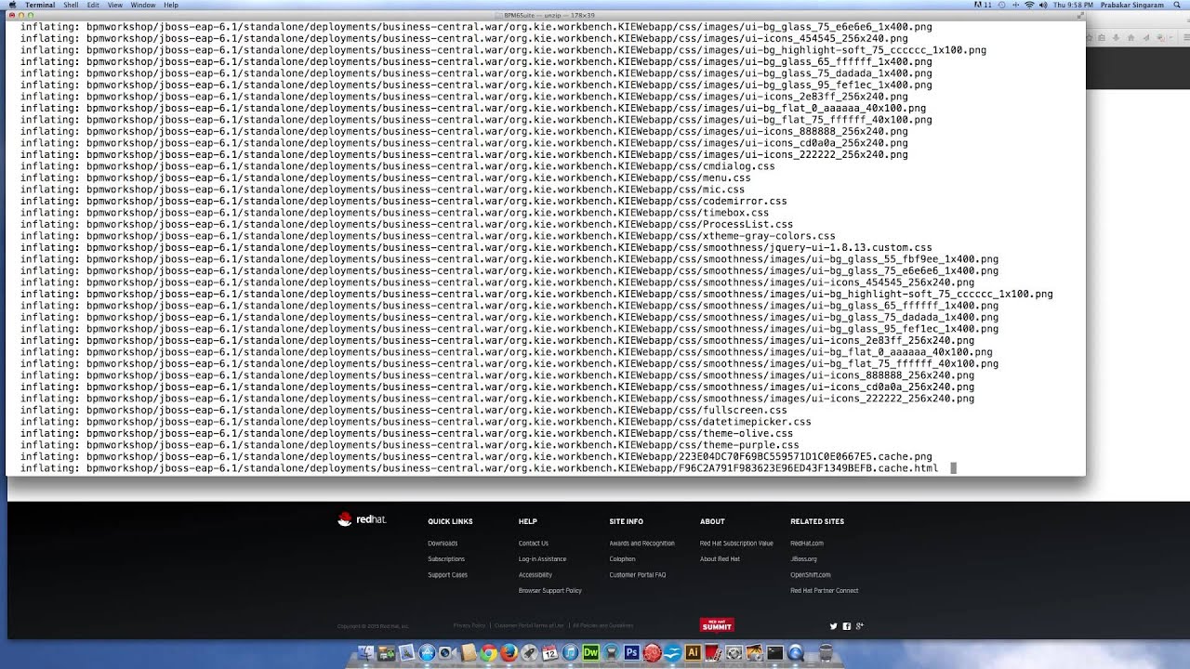Screen dimensions: 1190x669
Task: Open Google Plus icon in footer
Action: coord(859,626)
